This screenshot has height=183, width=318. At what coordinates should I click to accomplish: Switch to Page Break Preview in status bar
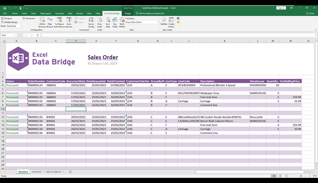286,176
